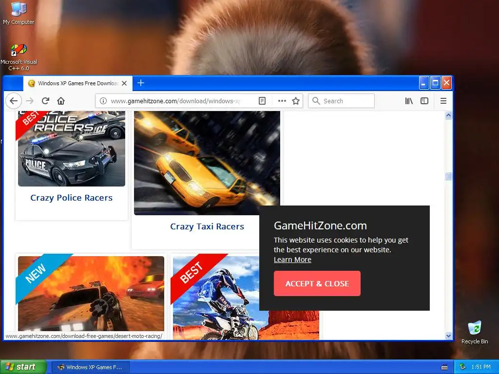Click the scrollbar down arrow
Viewport: 499px width, 374px height.
(448, 336)
